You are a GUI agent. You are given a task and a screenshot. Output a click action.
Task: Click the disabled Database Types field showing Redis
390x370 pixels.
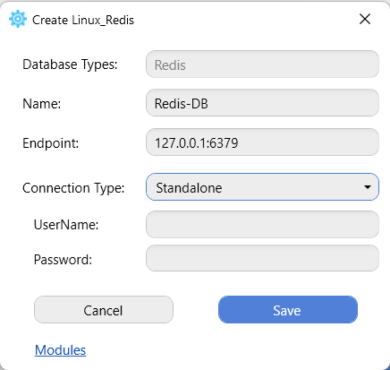click(262, 65)
